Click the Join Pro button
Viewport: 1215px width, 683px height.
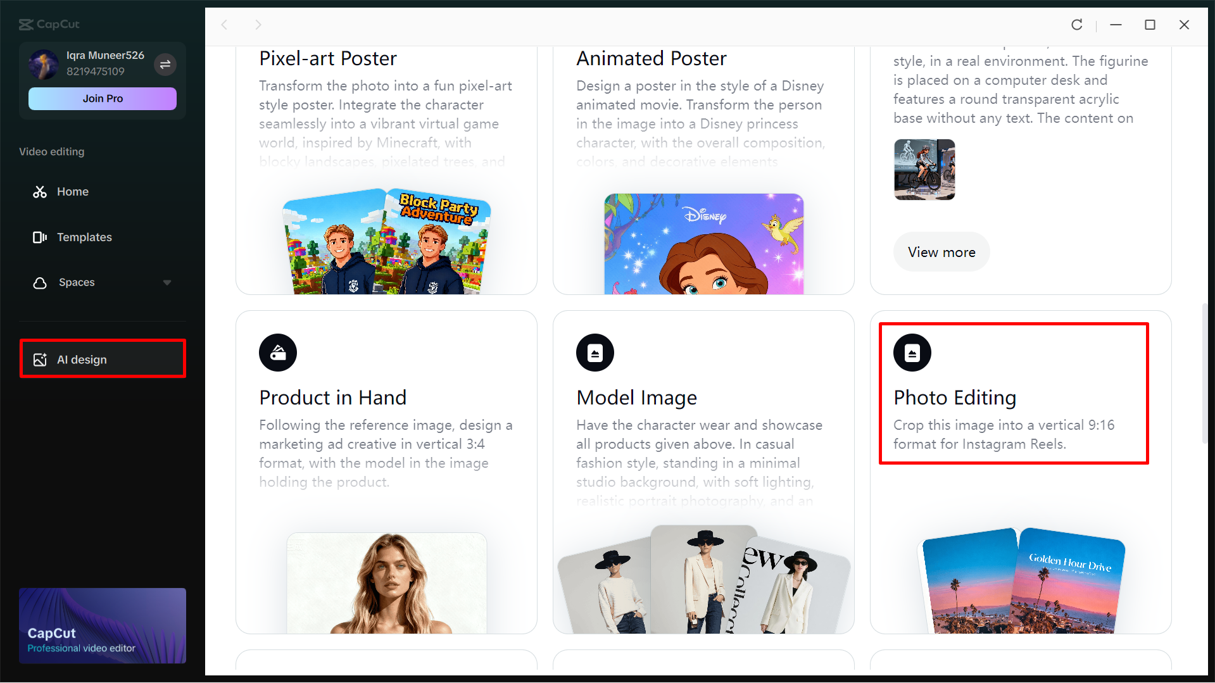click(103, 99)
